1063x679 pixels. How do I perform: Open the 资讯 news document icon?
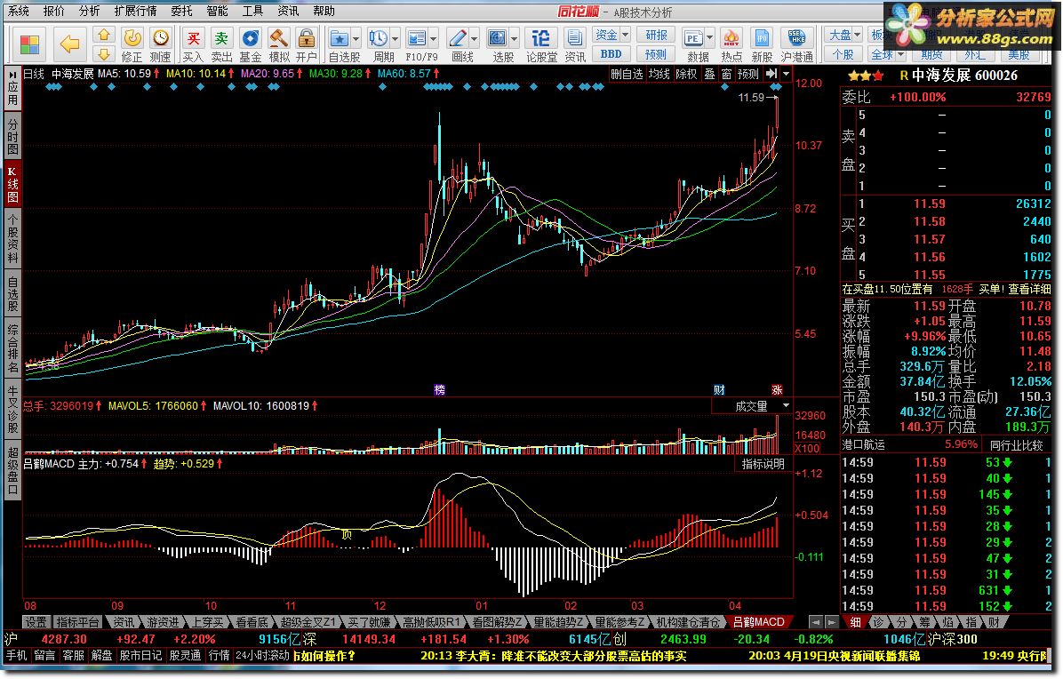point(575,38)
